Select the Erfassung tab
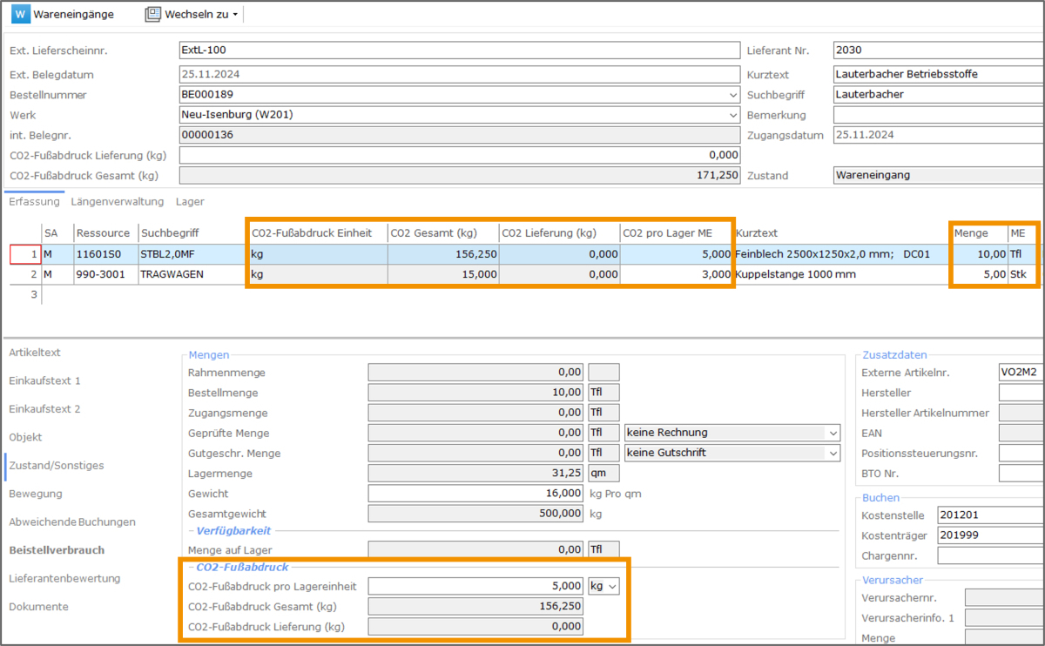Viewport: 1045px width, 646px height. (34, 202)
